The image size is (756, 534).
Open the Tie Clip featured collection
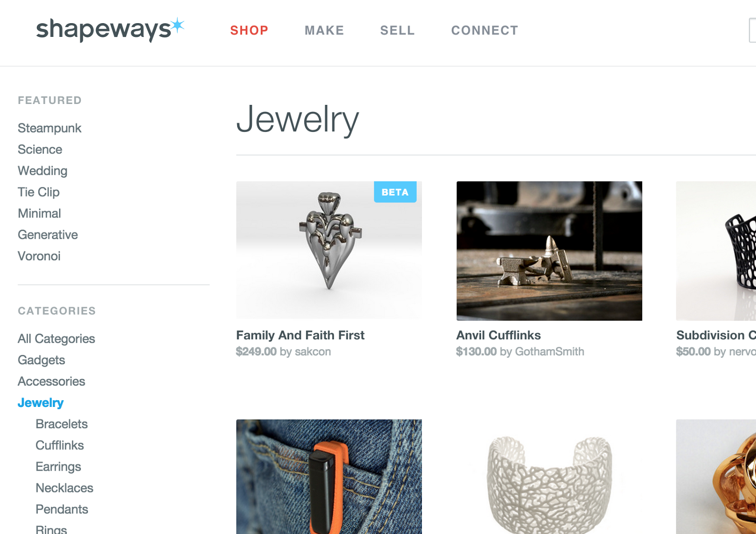(x=39, y=192)
